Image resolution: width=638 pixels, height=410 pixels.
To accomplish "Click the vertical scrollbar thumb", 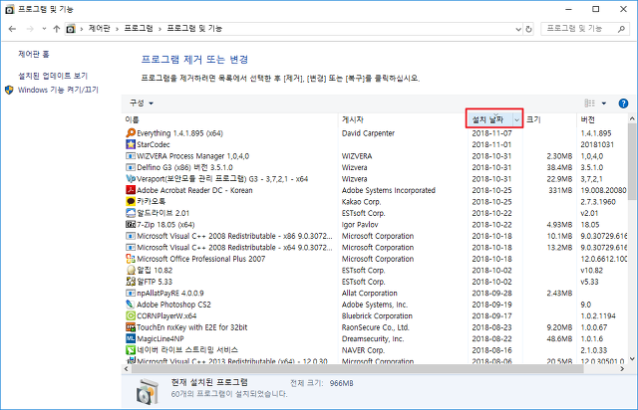I will tap(631, 162).
